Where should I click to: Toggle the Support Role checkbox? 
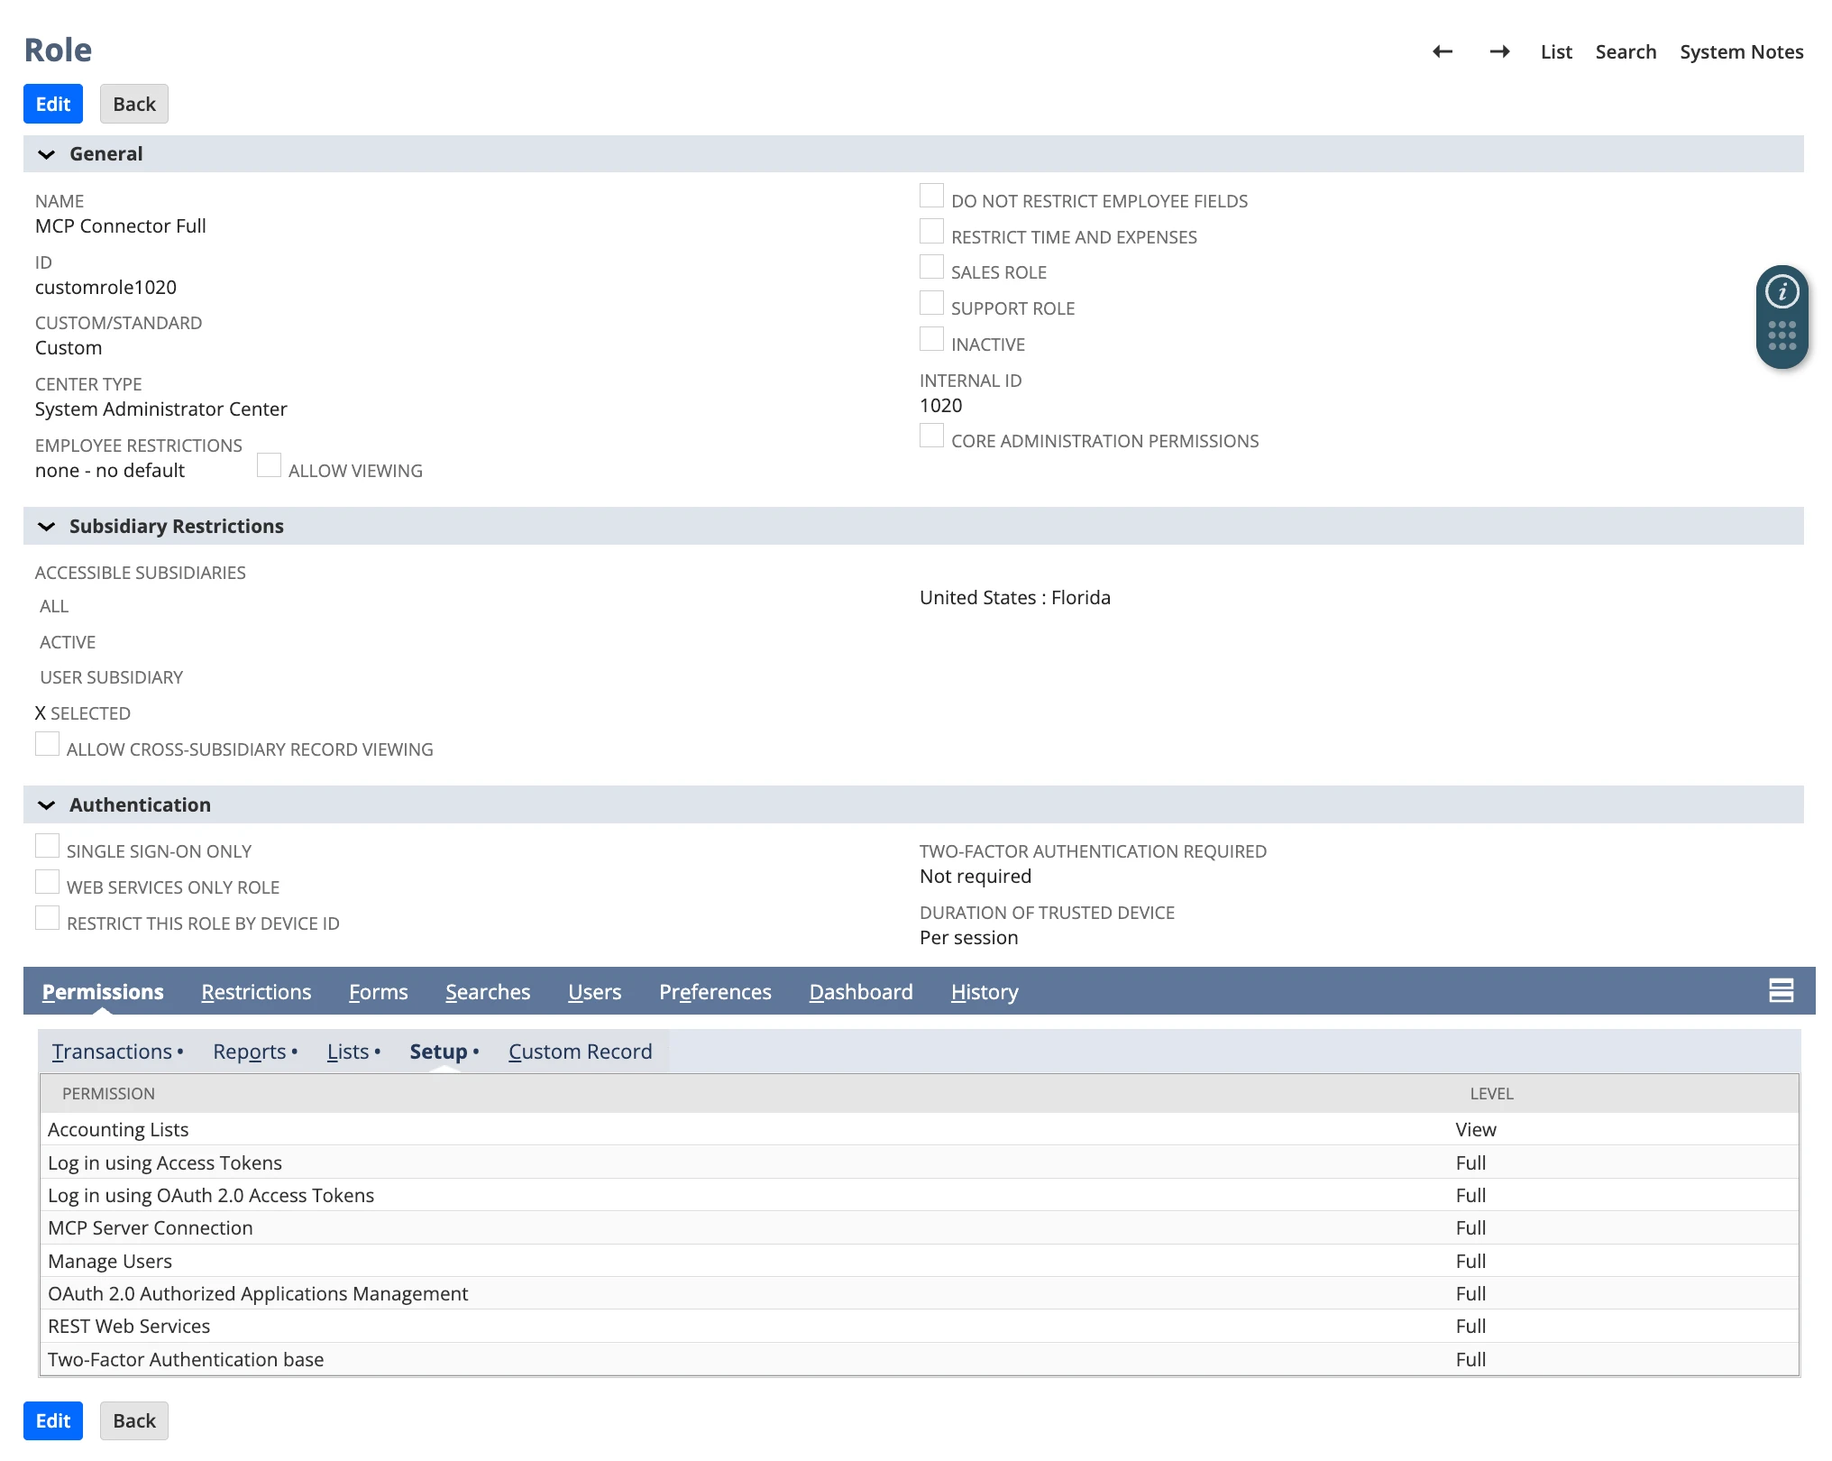click(x=931, y=303)
